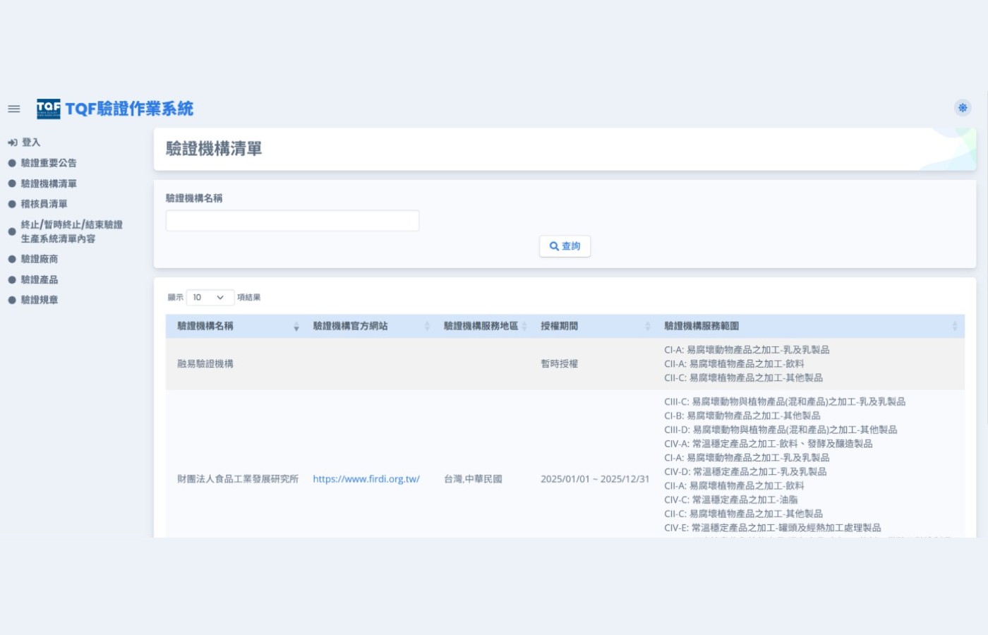Open 驗證規章 sidebar item
This screenshot has height=635, width=988.
coord(40,300)
